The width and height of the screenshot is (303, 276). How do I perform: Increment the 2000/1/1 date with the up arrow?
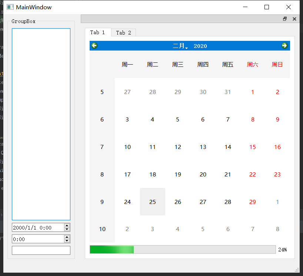[67, 225]
